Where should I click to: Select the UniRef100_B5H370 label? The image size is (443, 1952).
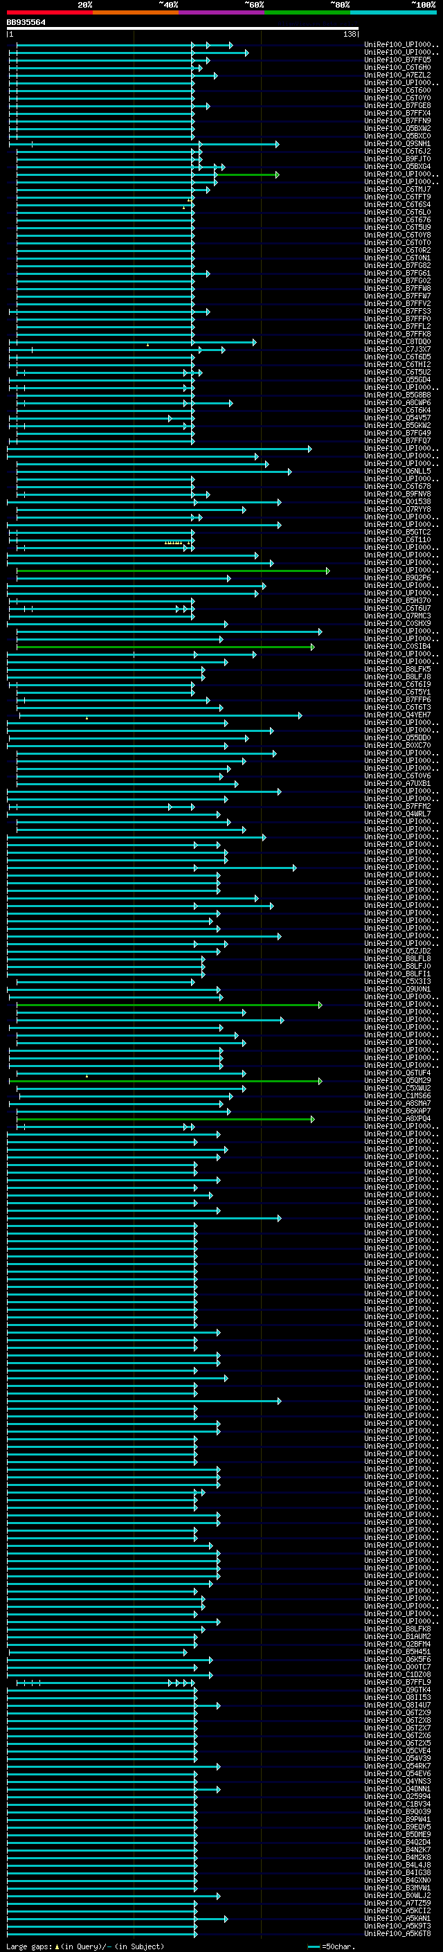pyautogui.click(x=397, y=601)
